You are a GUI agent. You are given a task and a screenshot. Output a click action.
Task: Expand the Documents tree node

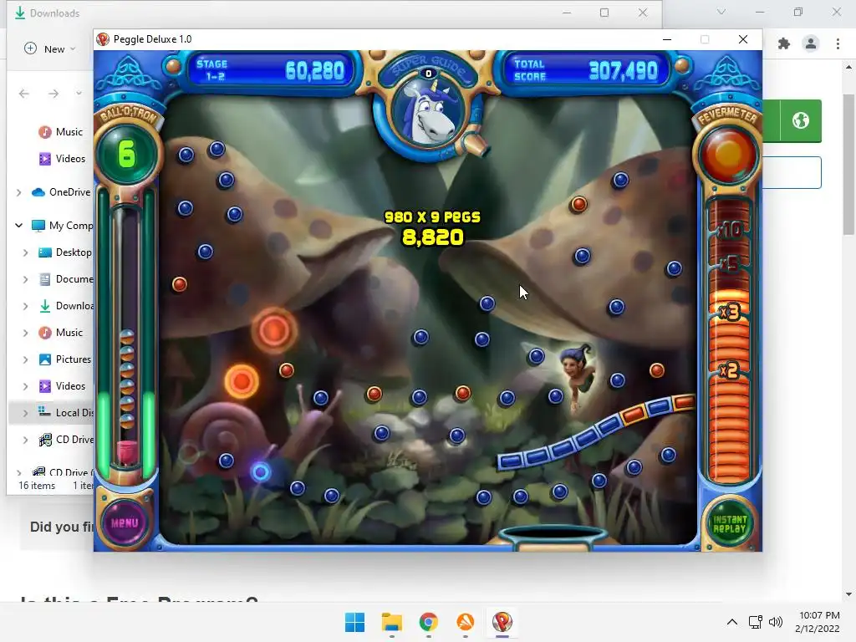tap(25, 279)
